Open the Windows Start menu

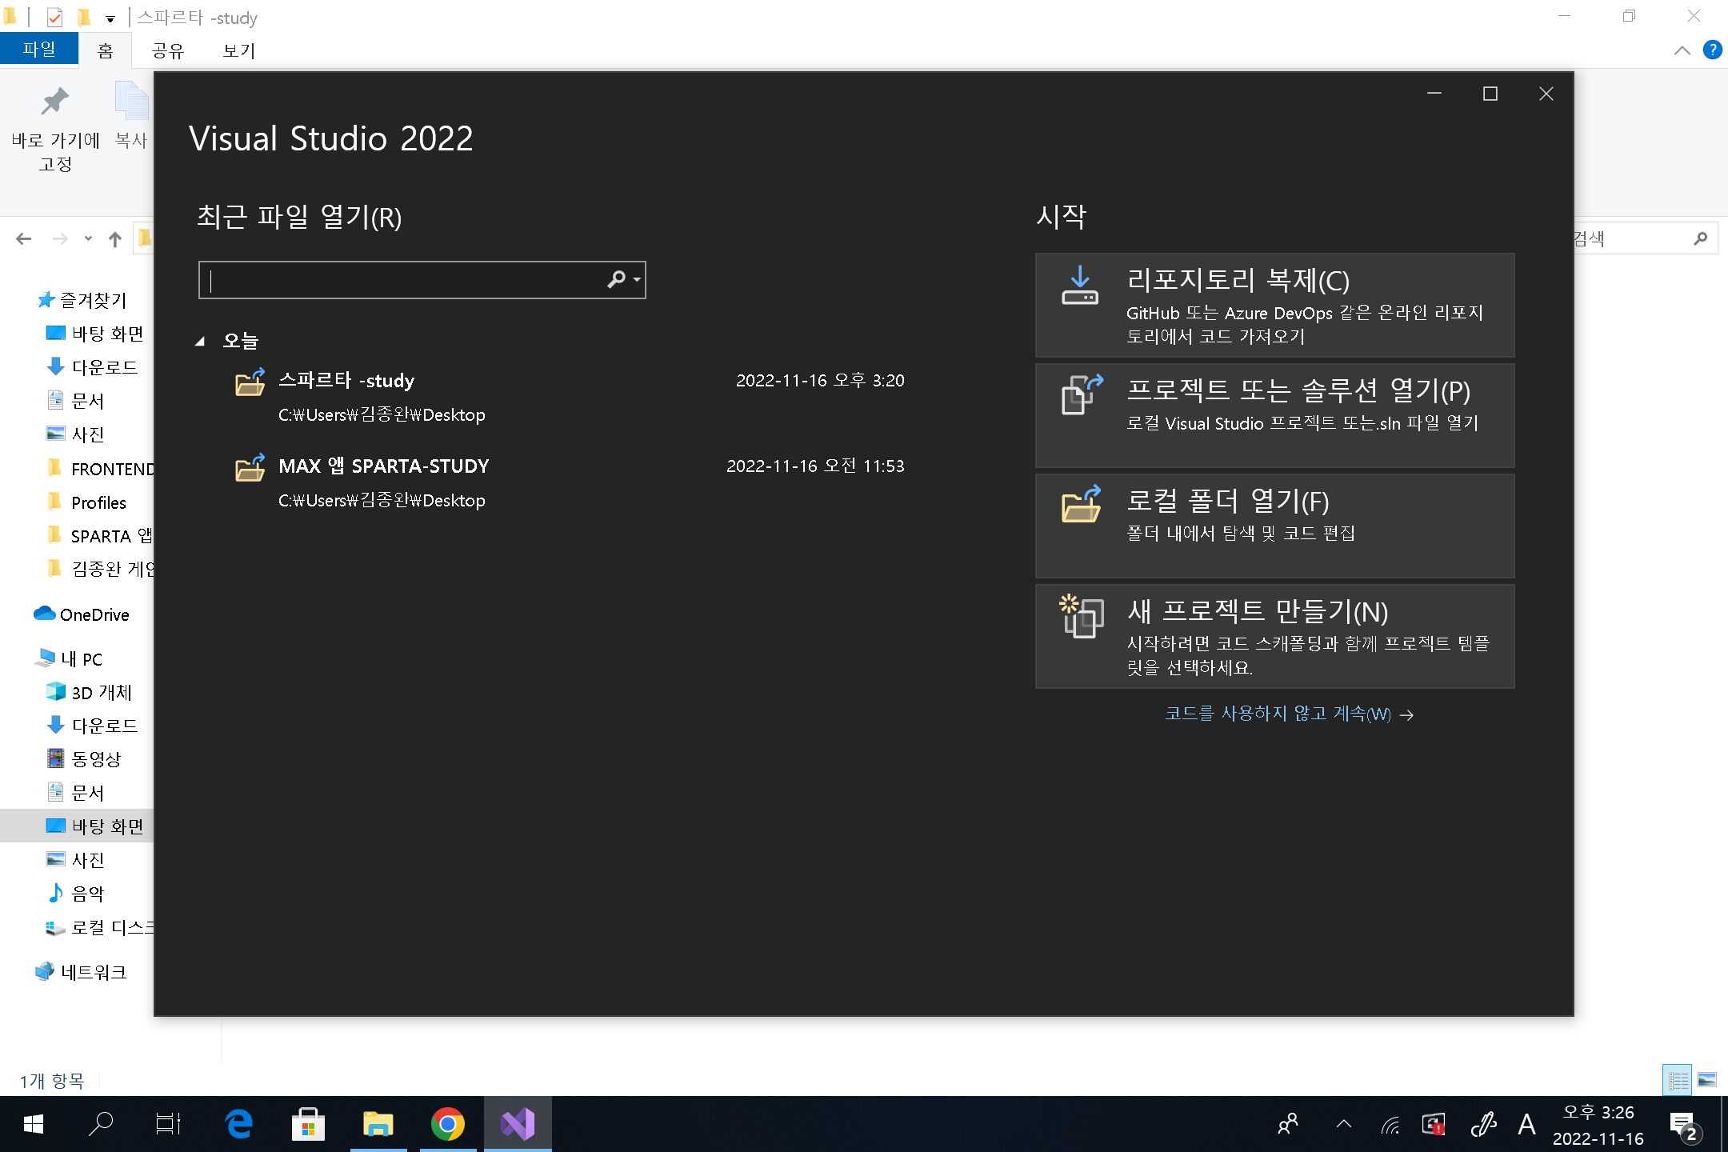(x=34, y=1124)
